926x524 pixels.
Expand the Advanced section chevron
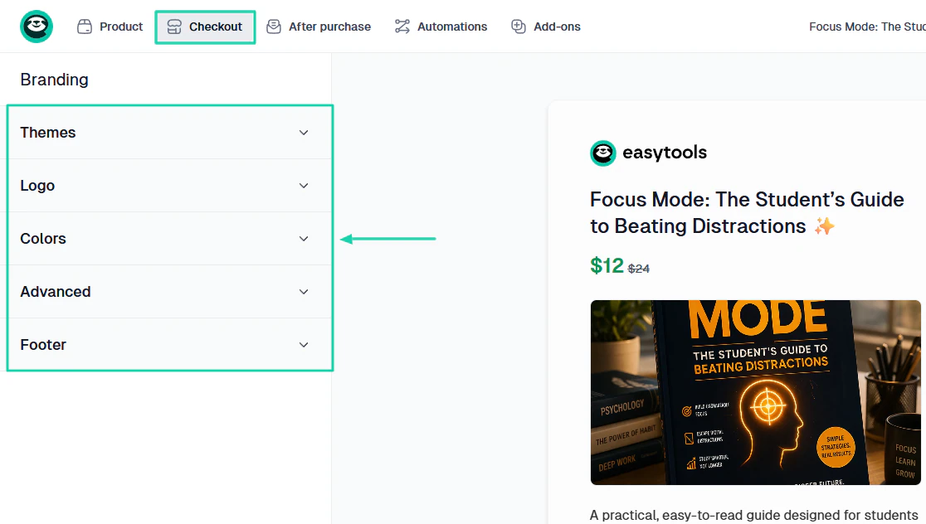[x=304, y=292]
